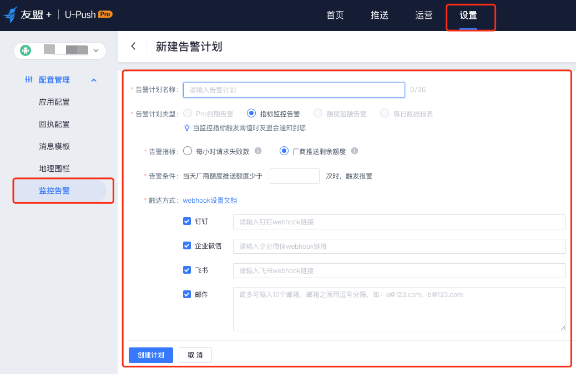This screenshot has height=374, width=576.
Task: Uncheck the 钉钉 notification checkbox
Action: (x=187, y=221)
